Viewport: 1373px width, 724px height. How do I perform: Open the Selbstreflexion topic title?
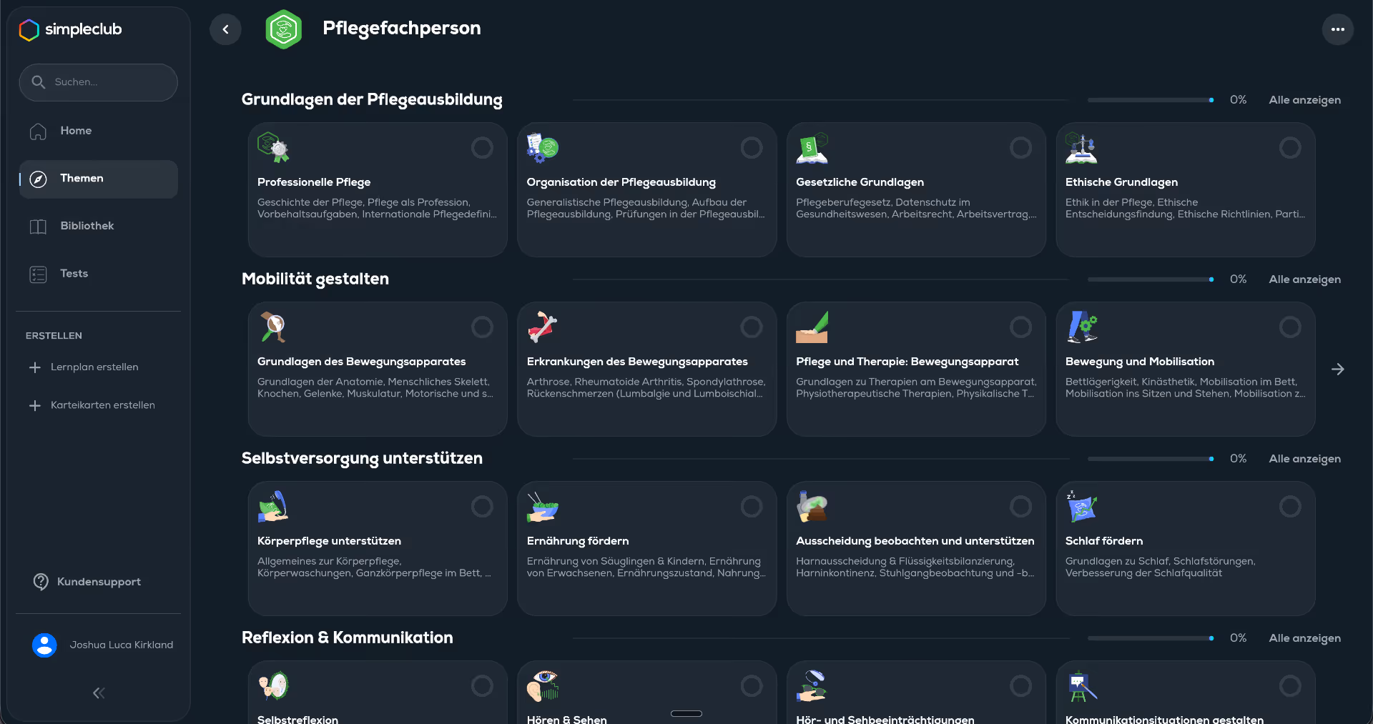297,718
